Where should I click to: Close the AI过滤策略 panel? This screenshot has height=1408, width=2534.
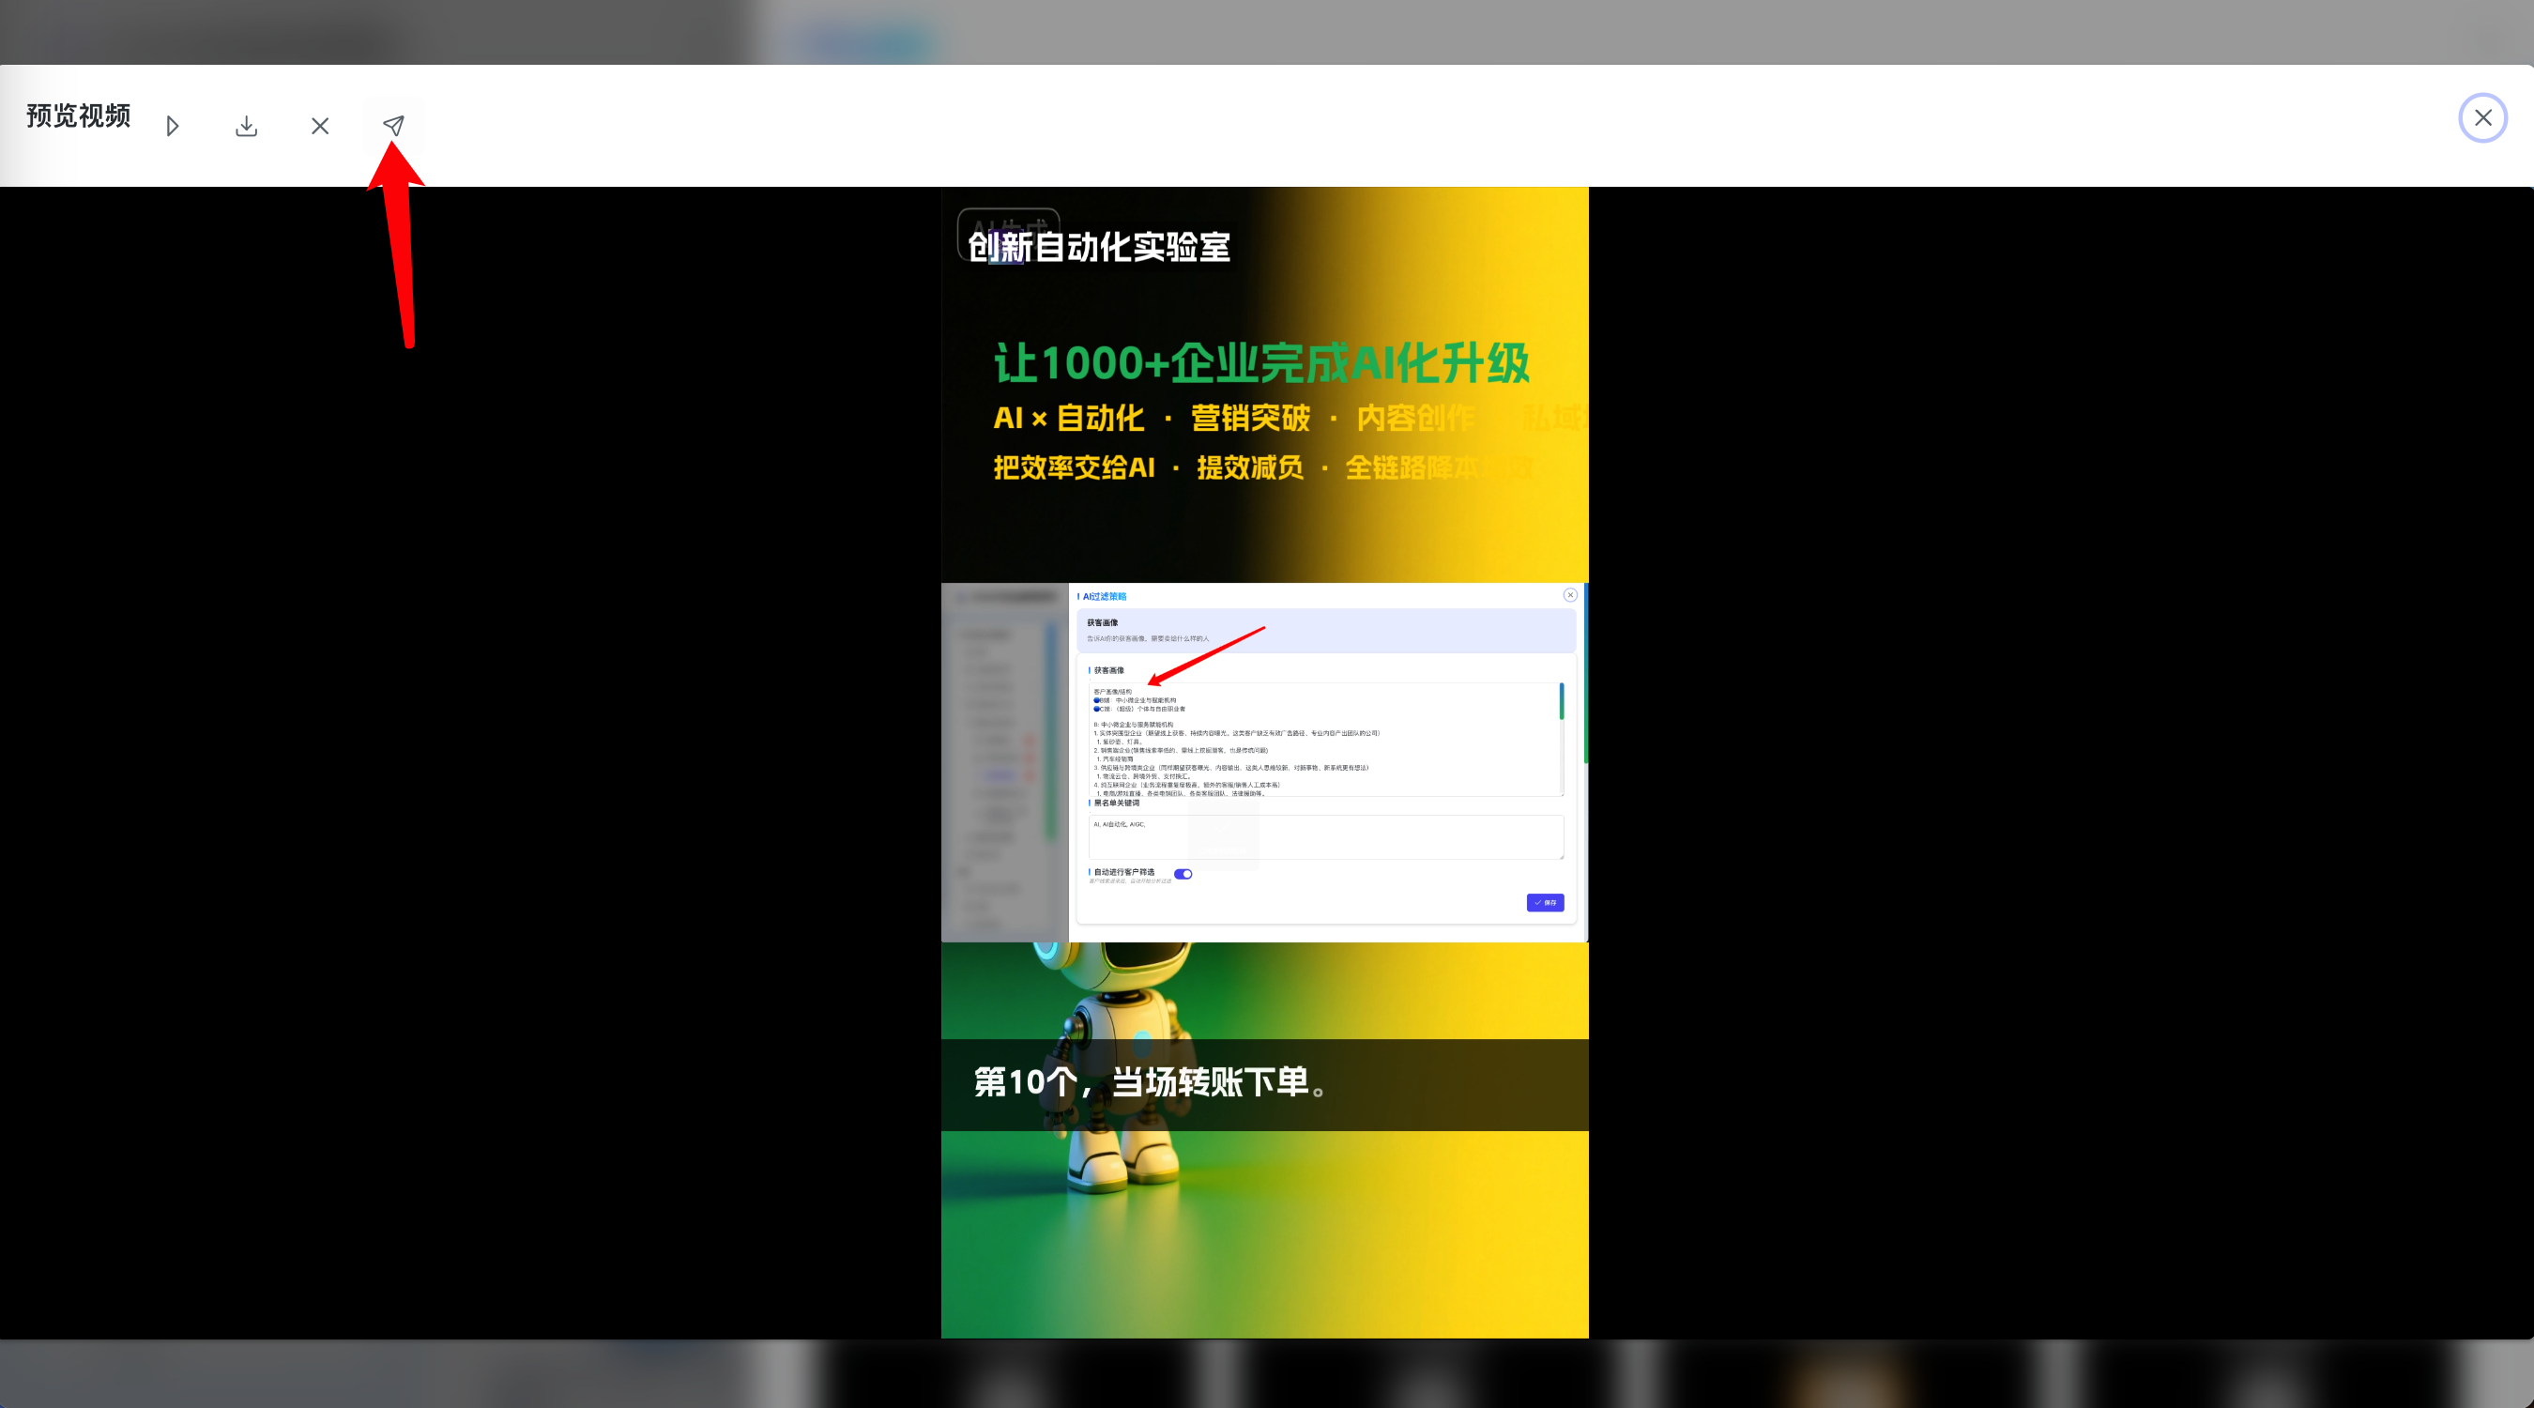point(1570,594)
